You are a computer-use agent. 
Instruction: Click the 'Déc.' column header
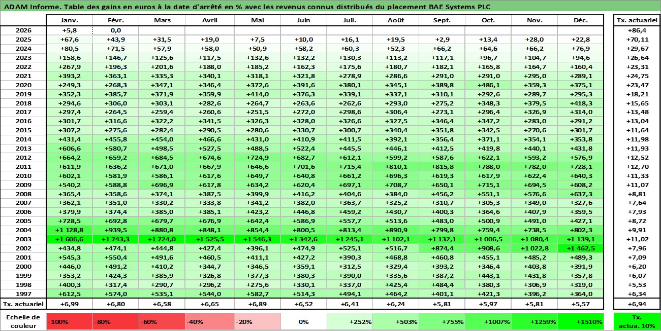(x=580, y=20)
